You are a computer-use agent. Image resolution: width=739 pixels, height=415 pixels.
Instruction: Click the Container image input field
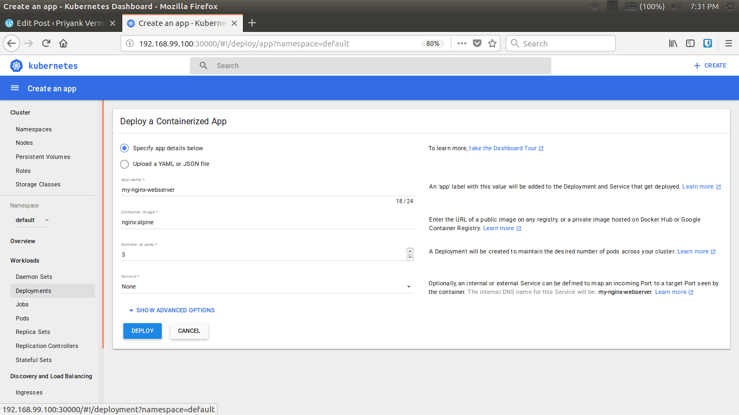[267, 222]
